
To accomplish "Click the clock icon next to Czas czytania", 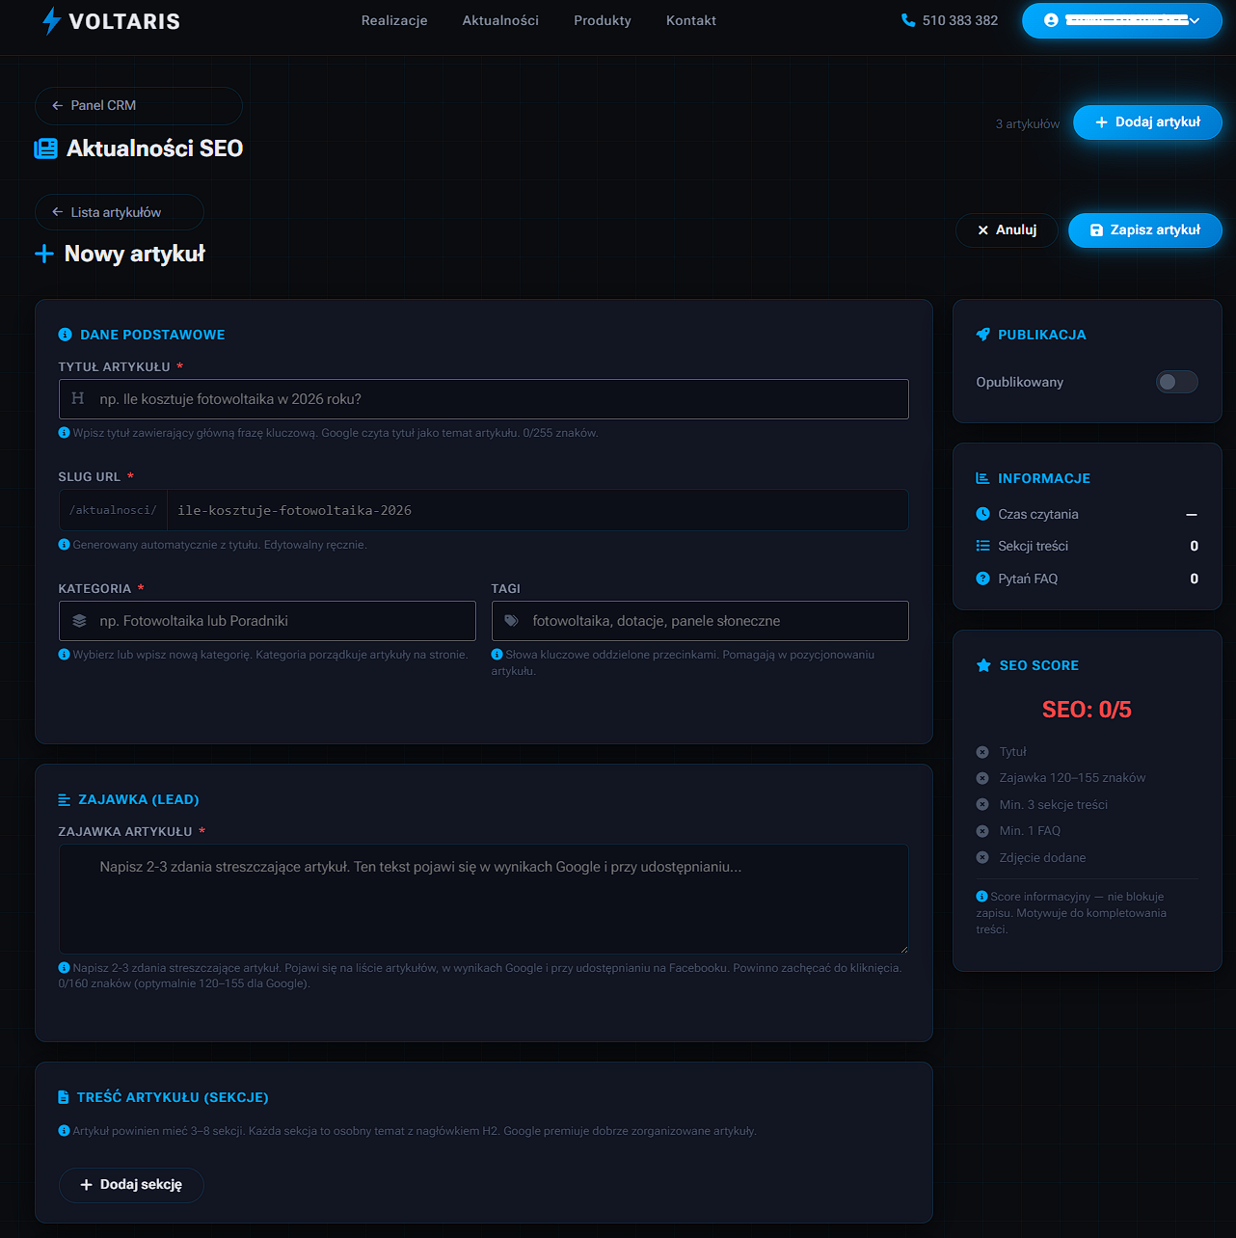I will click(x=982, y=514).
